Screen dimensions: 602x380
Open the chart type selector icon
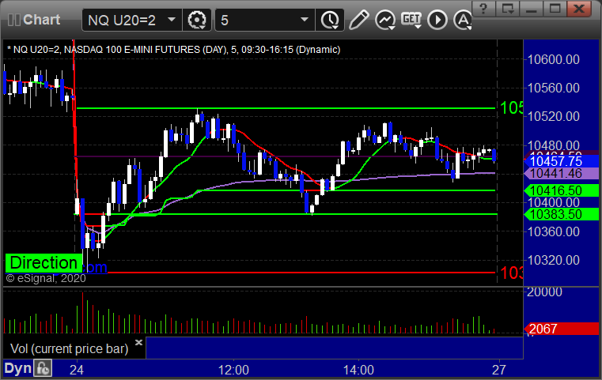coord(385,20)
